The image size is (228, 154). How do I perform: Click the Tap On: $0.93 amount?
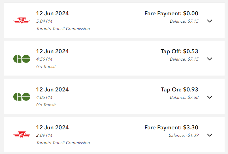click(x=180, y=89)
